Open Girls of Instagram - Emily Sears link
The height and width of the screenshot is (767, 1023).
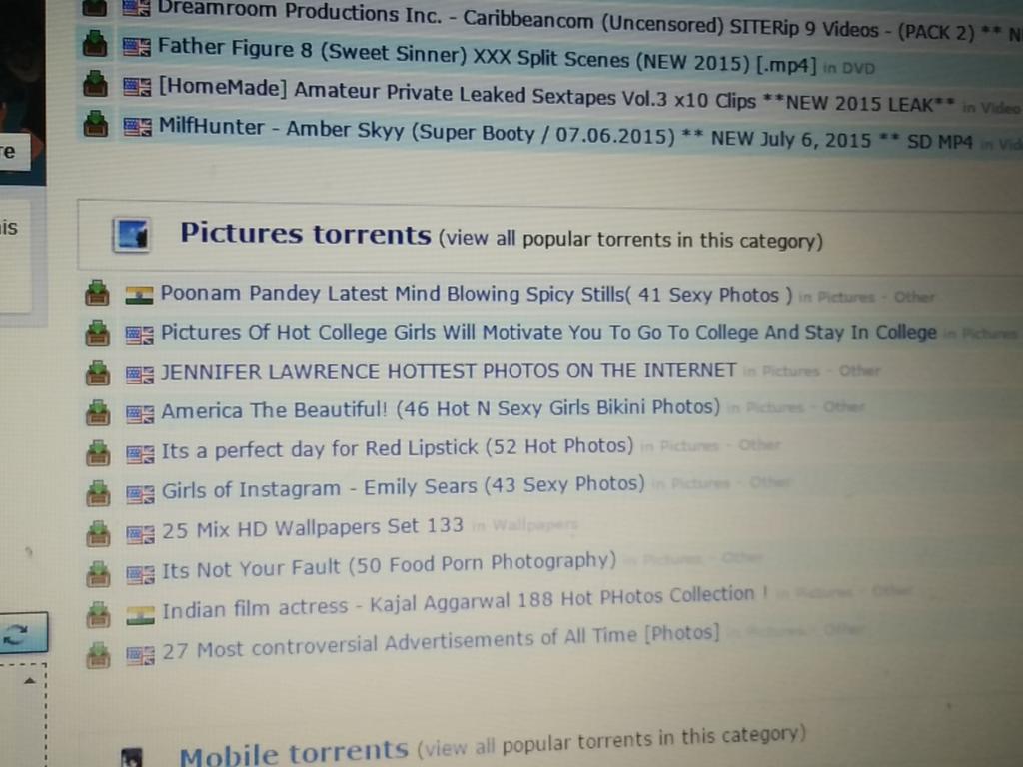click(x=404, y=487)
